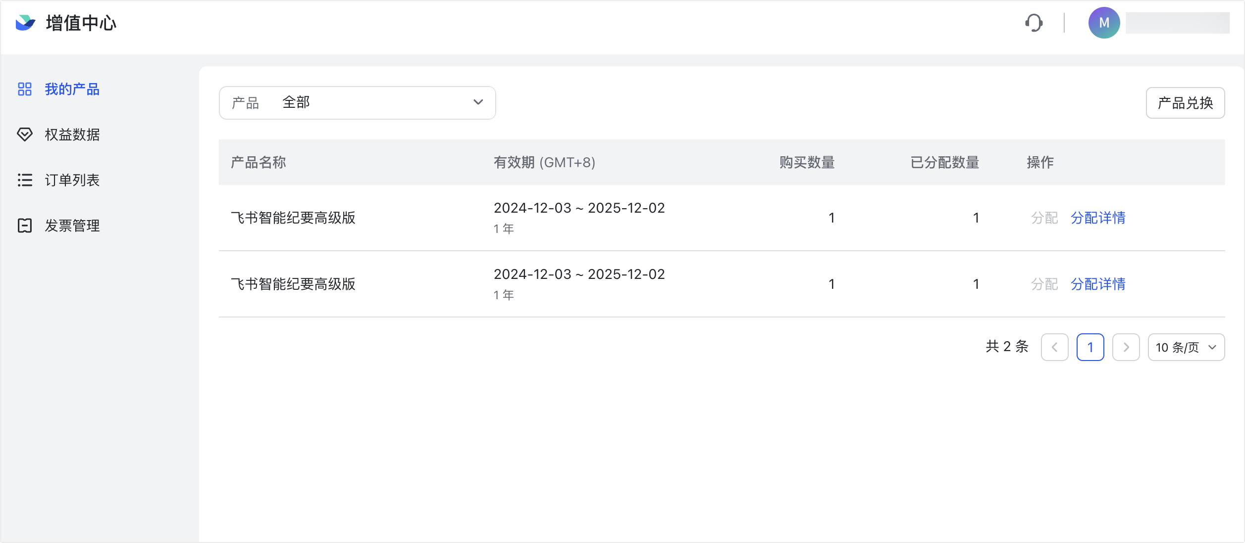Click the blurred username next to avatar
Viewport: 1245px width, 543px height.
[1177, 23]
